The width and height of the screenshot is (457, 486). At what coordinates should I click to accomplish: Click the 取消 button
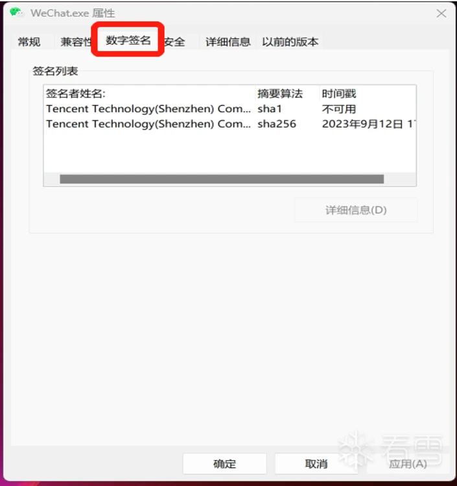point(316,464)
